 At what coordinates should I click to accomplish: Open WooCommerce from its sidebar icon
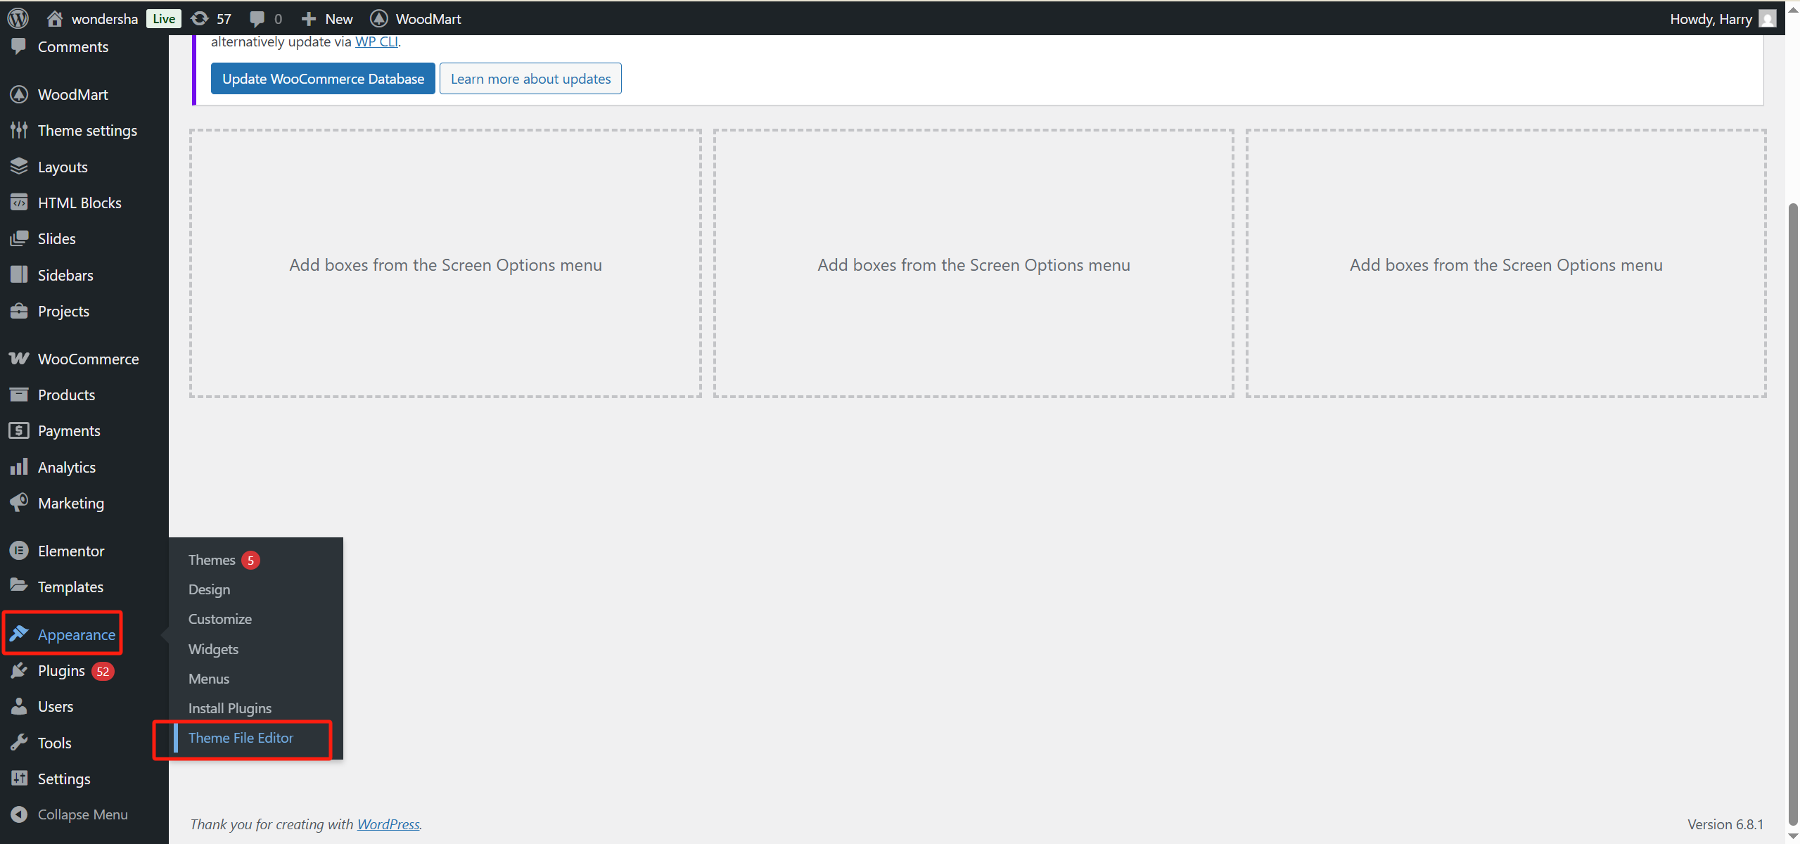click(x=19, y=359)
